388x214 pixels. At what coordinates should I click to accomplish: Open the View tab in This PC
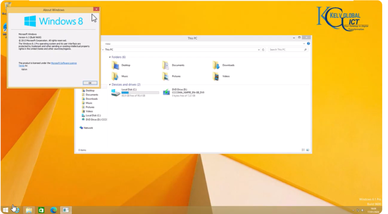pyautogui.click(x=108, y=44)
